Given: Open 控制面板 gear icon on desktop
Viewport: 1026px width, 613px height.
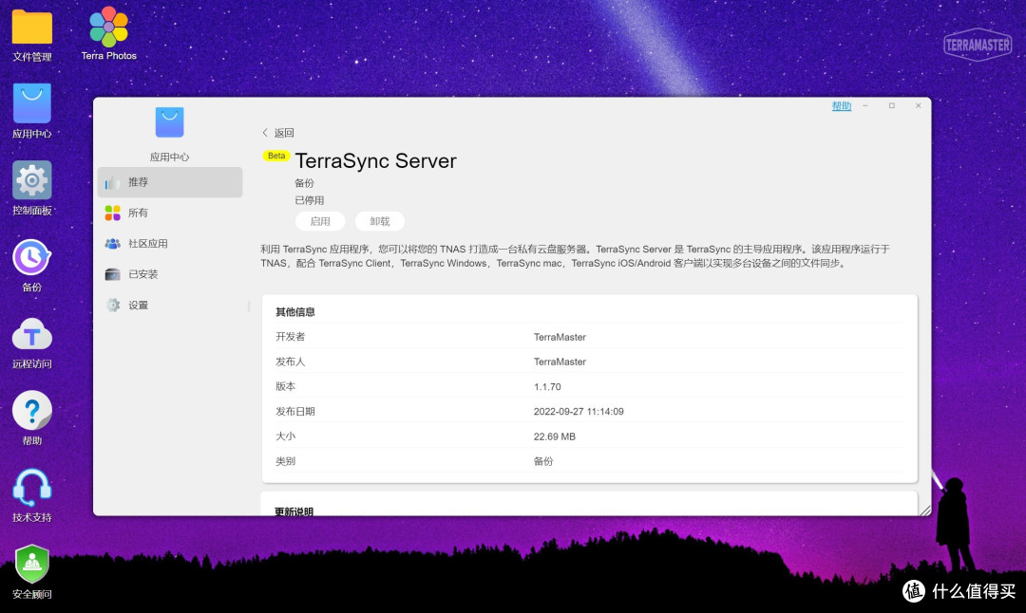Looking at the screenshot, I should point(31,179).
